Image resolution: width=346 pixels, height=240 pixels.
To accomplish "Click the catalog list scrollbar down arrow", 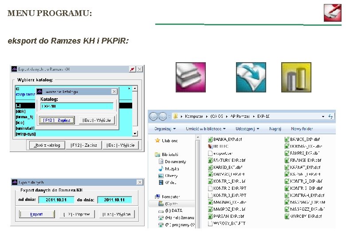I will (135, 133).
